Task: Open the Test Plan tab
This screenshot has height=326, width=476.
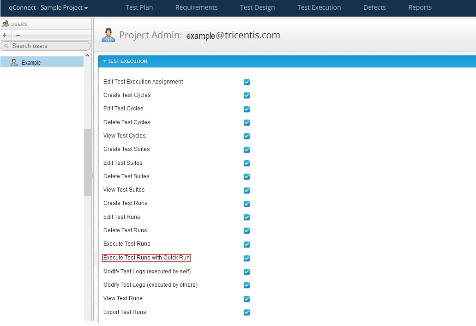Action: point(139,7)
